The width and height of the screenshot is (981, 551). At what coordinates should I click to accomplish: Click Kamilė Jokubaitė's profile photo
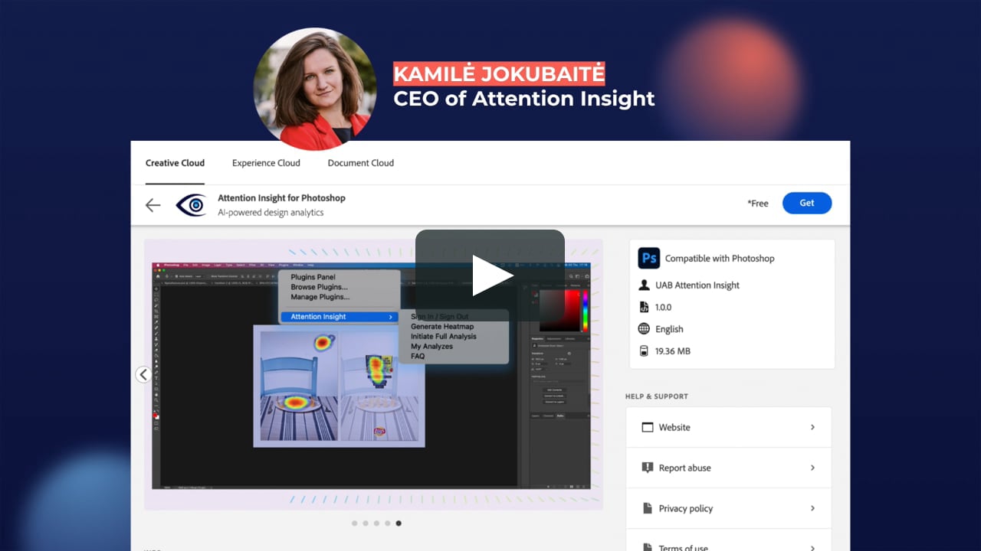[x=315, y=89]
